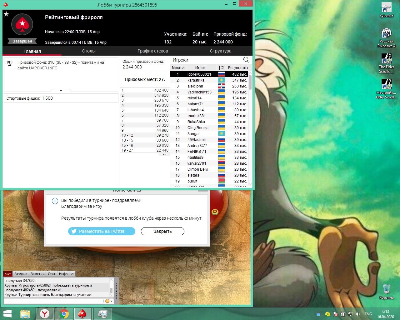Click the search magnifier in Игроки panel

(246, 60)
